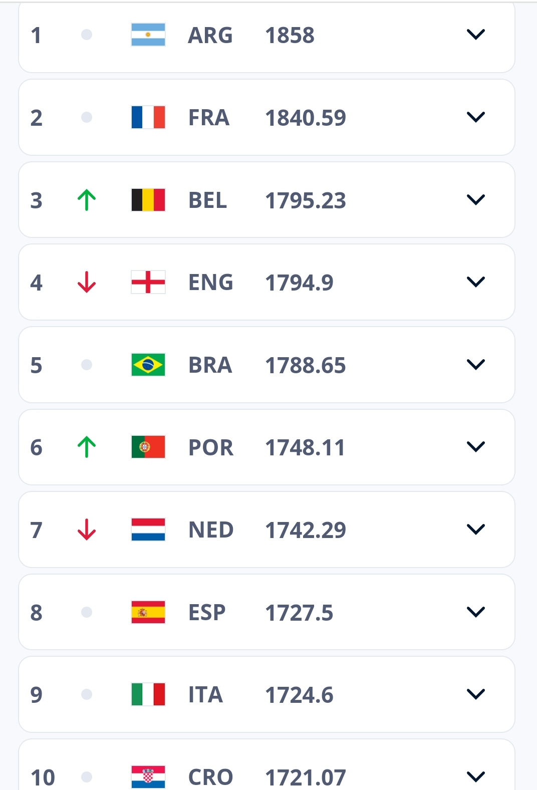The width and height of the screenshot is (537, 790).
Task: Expand the NED row chevron
Action: coord(475,530)
